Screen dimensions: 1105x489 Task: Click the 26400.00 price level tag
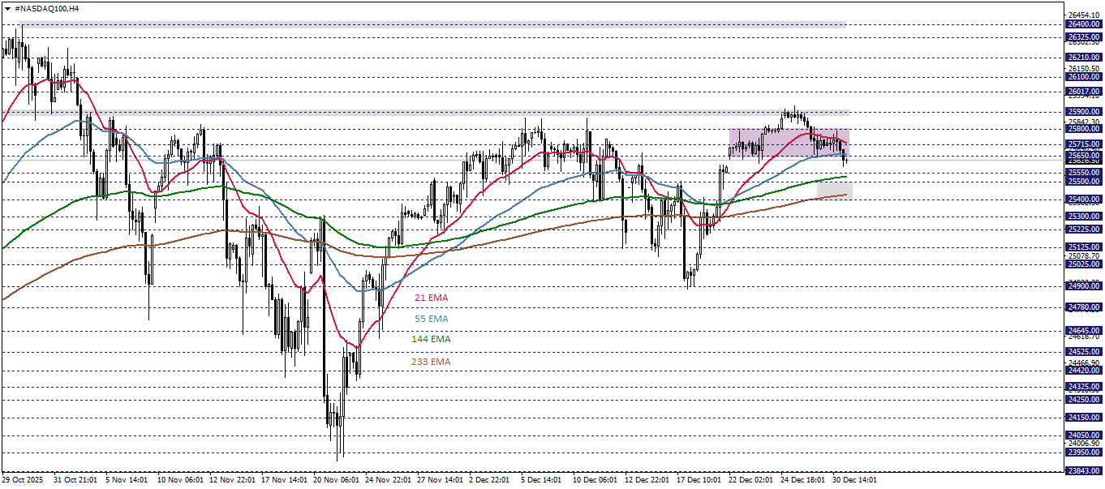(x=1082, y=25)
